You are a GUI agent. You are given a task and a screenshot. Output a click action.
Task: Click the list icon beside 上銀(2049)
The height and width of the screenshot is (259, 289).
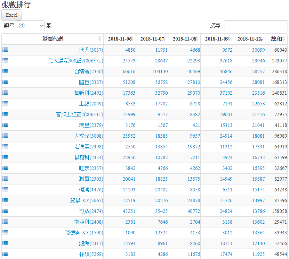[x=5, y=103]
